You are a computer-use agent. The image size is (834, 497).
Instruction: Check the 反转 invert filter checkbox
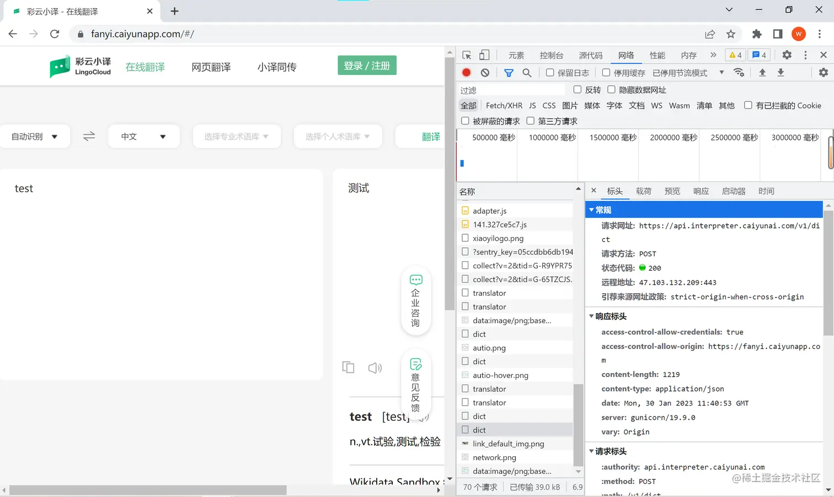[578, 90]
